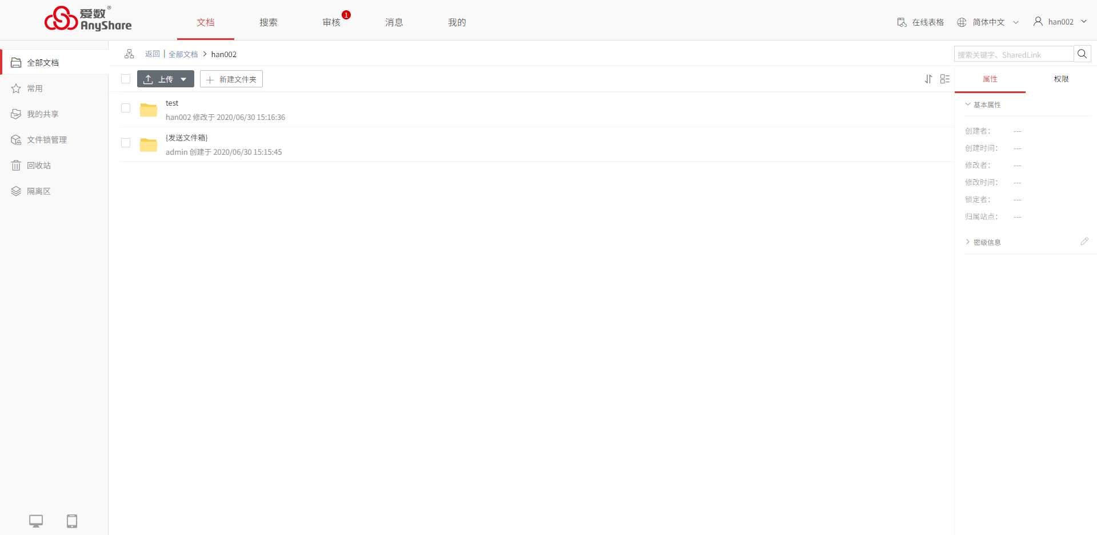Open the 消息 tab

[x=394, y=22]
